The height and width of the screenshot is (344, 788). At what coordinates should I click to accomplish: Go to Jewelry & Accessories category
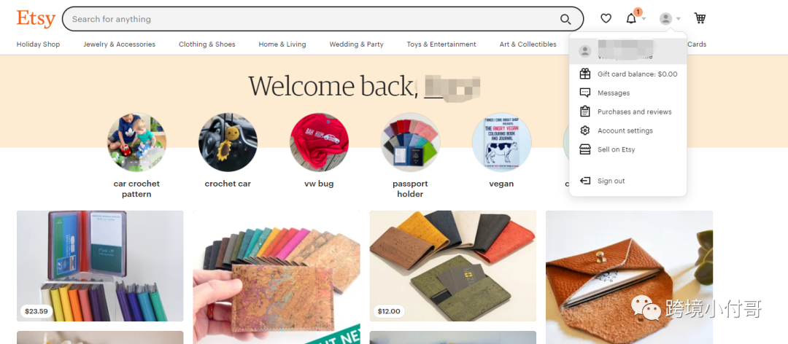(119, 44)
